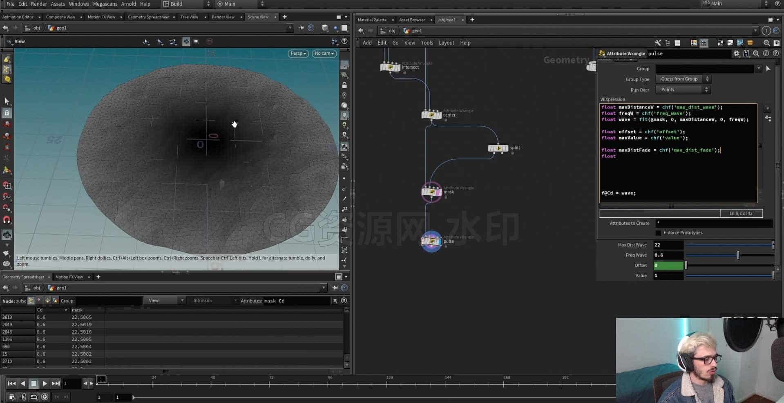Click the Tools menu in network editor
The image size is (784, 403).
coord(427,43)
